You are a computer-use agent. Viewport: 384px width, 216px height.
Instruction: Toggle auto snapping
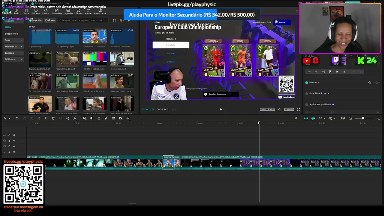coord(313,118)
